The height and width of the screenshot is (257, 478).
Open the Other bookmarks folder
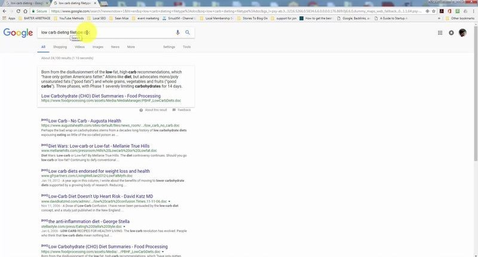point(462,19)
